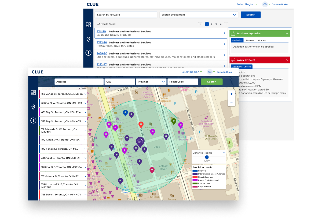322x220 pixels.
Task: Expand 77 Adelaide St W address row
Action: [86, 131]
